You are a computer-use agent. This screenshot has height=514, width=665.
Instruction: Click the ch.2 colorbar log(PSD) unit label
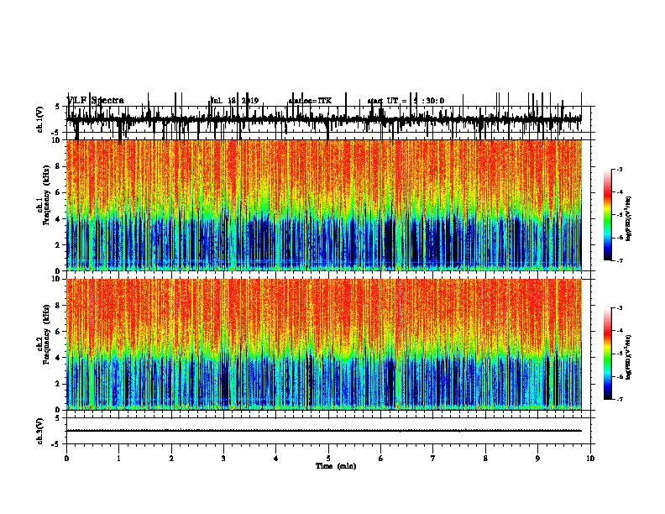(x=629, y=357)
